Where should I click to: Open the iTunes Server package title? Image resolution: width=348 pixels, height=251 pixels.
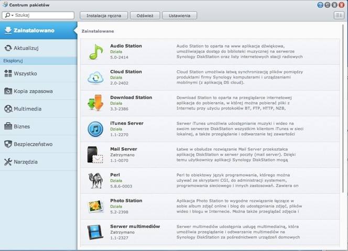pyautogui.click(x=127, y=123)
